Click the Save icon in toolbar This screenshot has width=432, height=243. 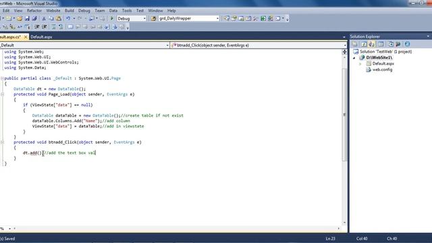pyautogui.click(x=27, y=18)
